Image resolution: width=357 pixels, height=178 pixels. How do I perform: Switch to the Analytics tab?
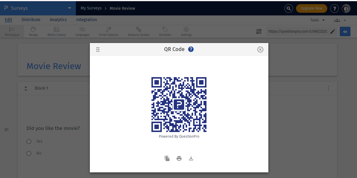(x=58, y=20)
